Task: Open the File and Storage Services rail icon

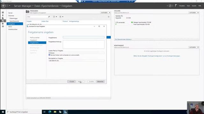Action: pos(3,21)
